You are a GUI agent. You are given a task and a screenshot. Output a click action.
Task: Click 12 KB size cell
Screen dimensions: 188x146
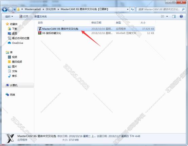coord(150,33)
